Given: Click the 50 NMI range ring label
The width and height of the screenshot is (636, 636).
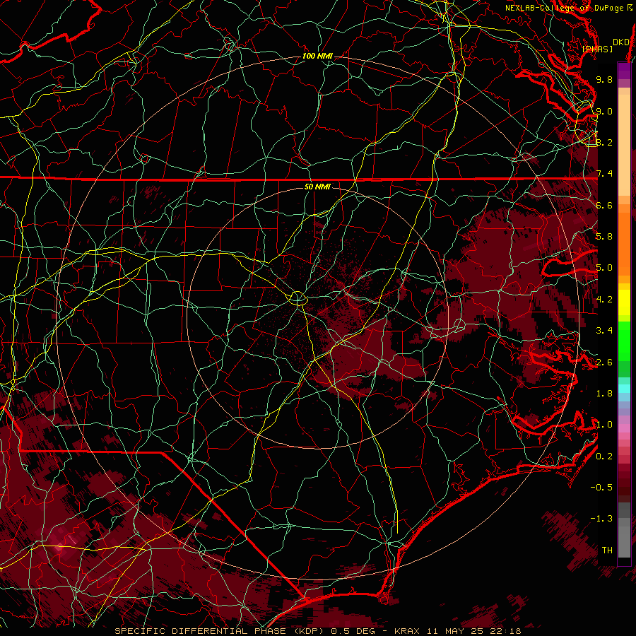Looking at the screenshot, I should coord(317,187).
